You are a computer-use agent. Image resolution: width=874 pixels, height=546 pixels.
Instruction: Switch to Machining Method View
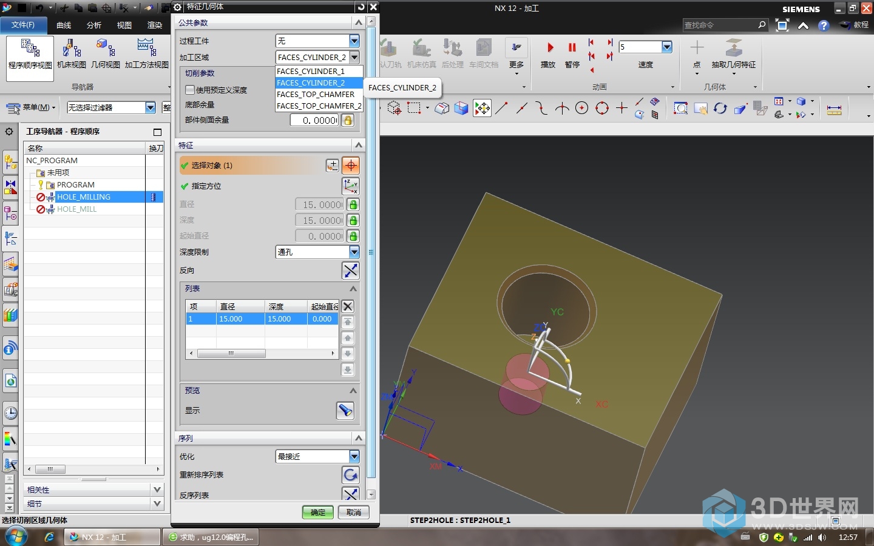coord(146,53)
